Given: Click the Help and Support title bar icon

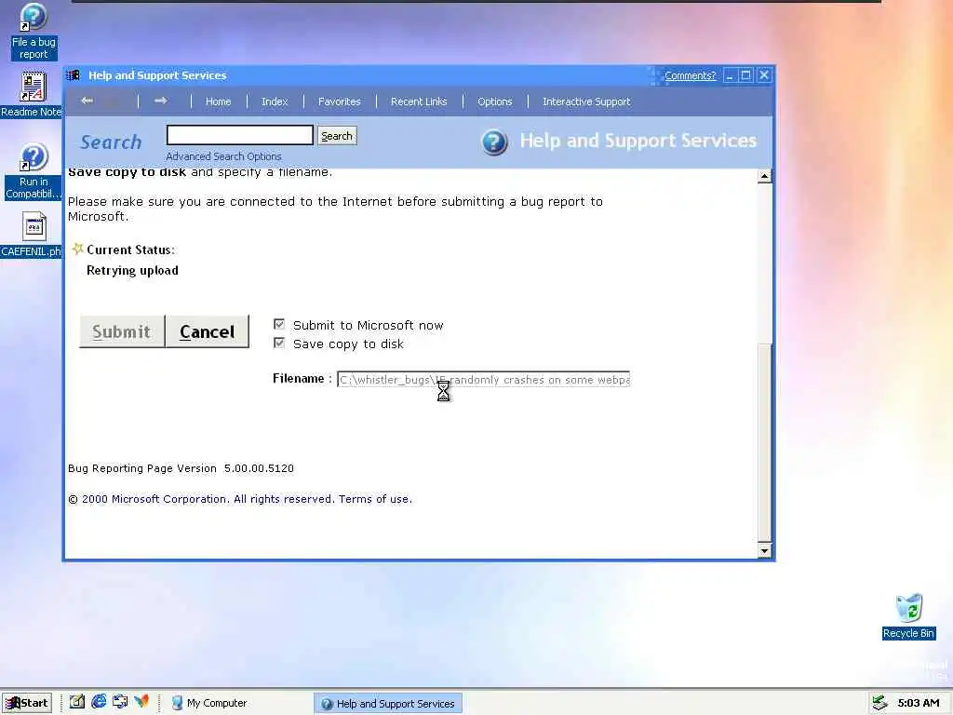Looking at the screenshot, I should [74, 75].
